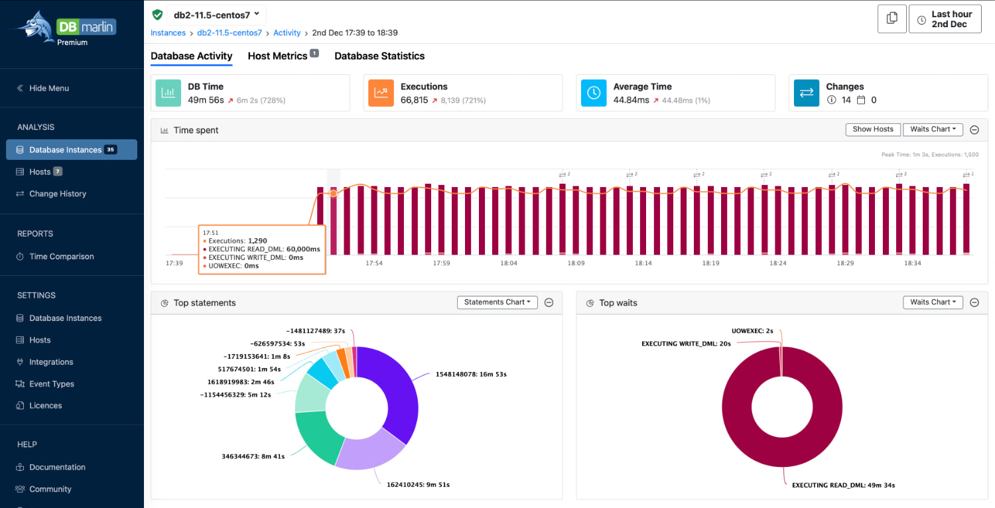The width and height of the screenshot is (995, 508).
Task: Click the green shield status icon
Action: tap(157, 15)
